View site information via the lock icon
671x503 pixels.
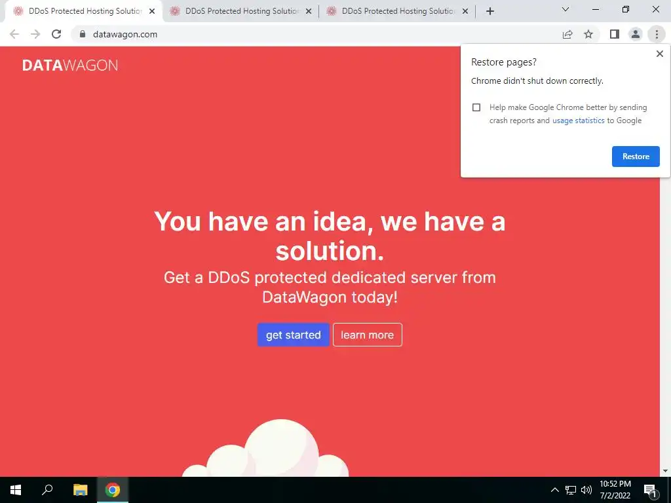pos(83,34)
